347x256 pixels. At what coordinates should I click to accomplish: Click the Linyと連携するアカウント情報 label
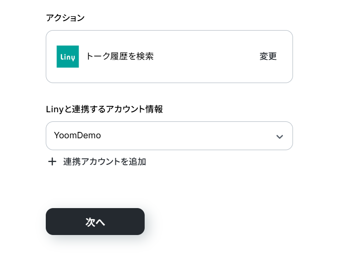(x=104, y=110)
